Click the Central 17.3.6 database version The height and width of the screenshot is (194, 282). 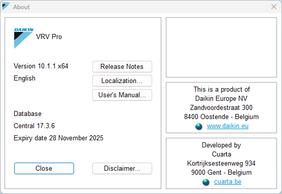click(34, 126)
